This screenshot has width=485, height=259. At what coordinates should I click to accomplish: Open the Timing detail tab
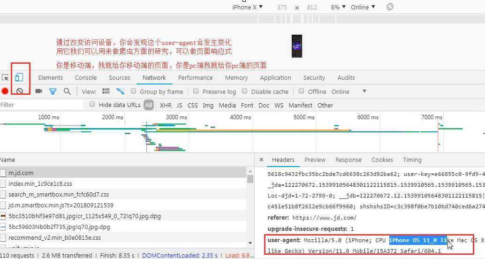[x=412, y=160]
